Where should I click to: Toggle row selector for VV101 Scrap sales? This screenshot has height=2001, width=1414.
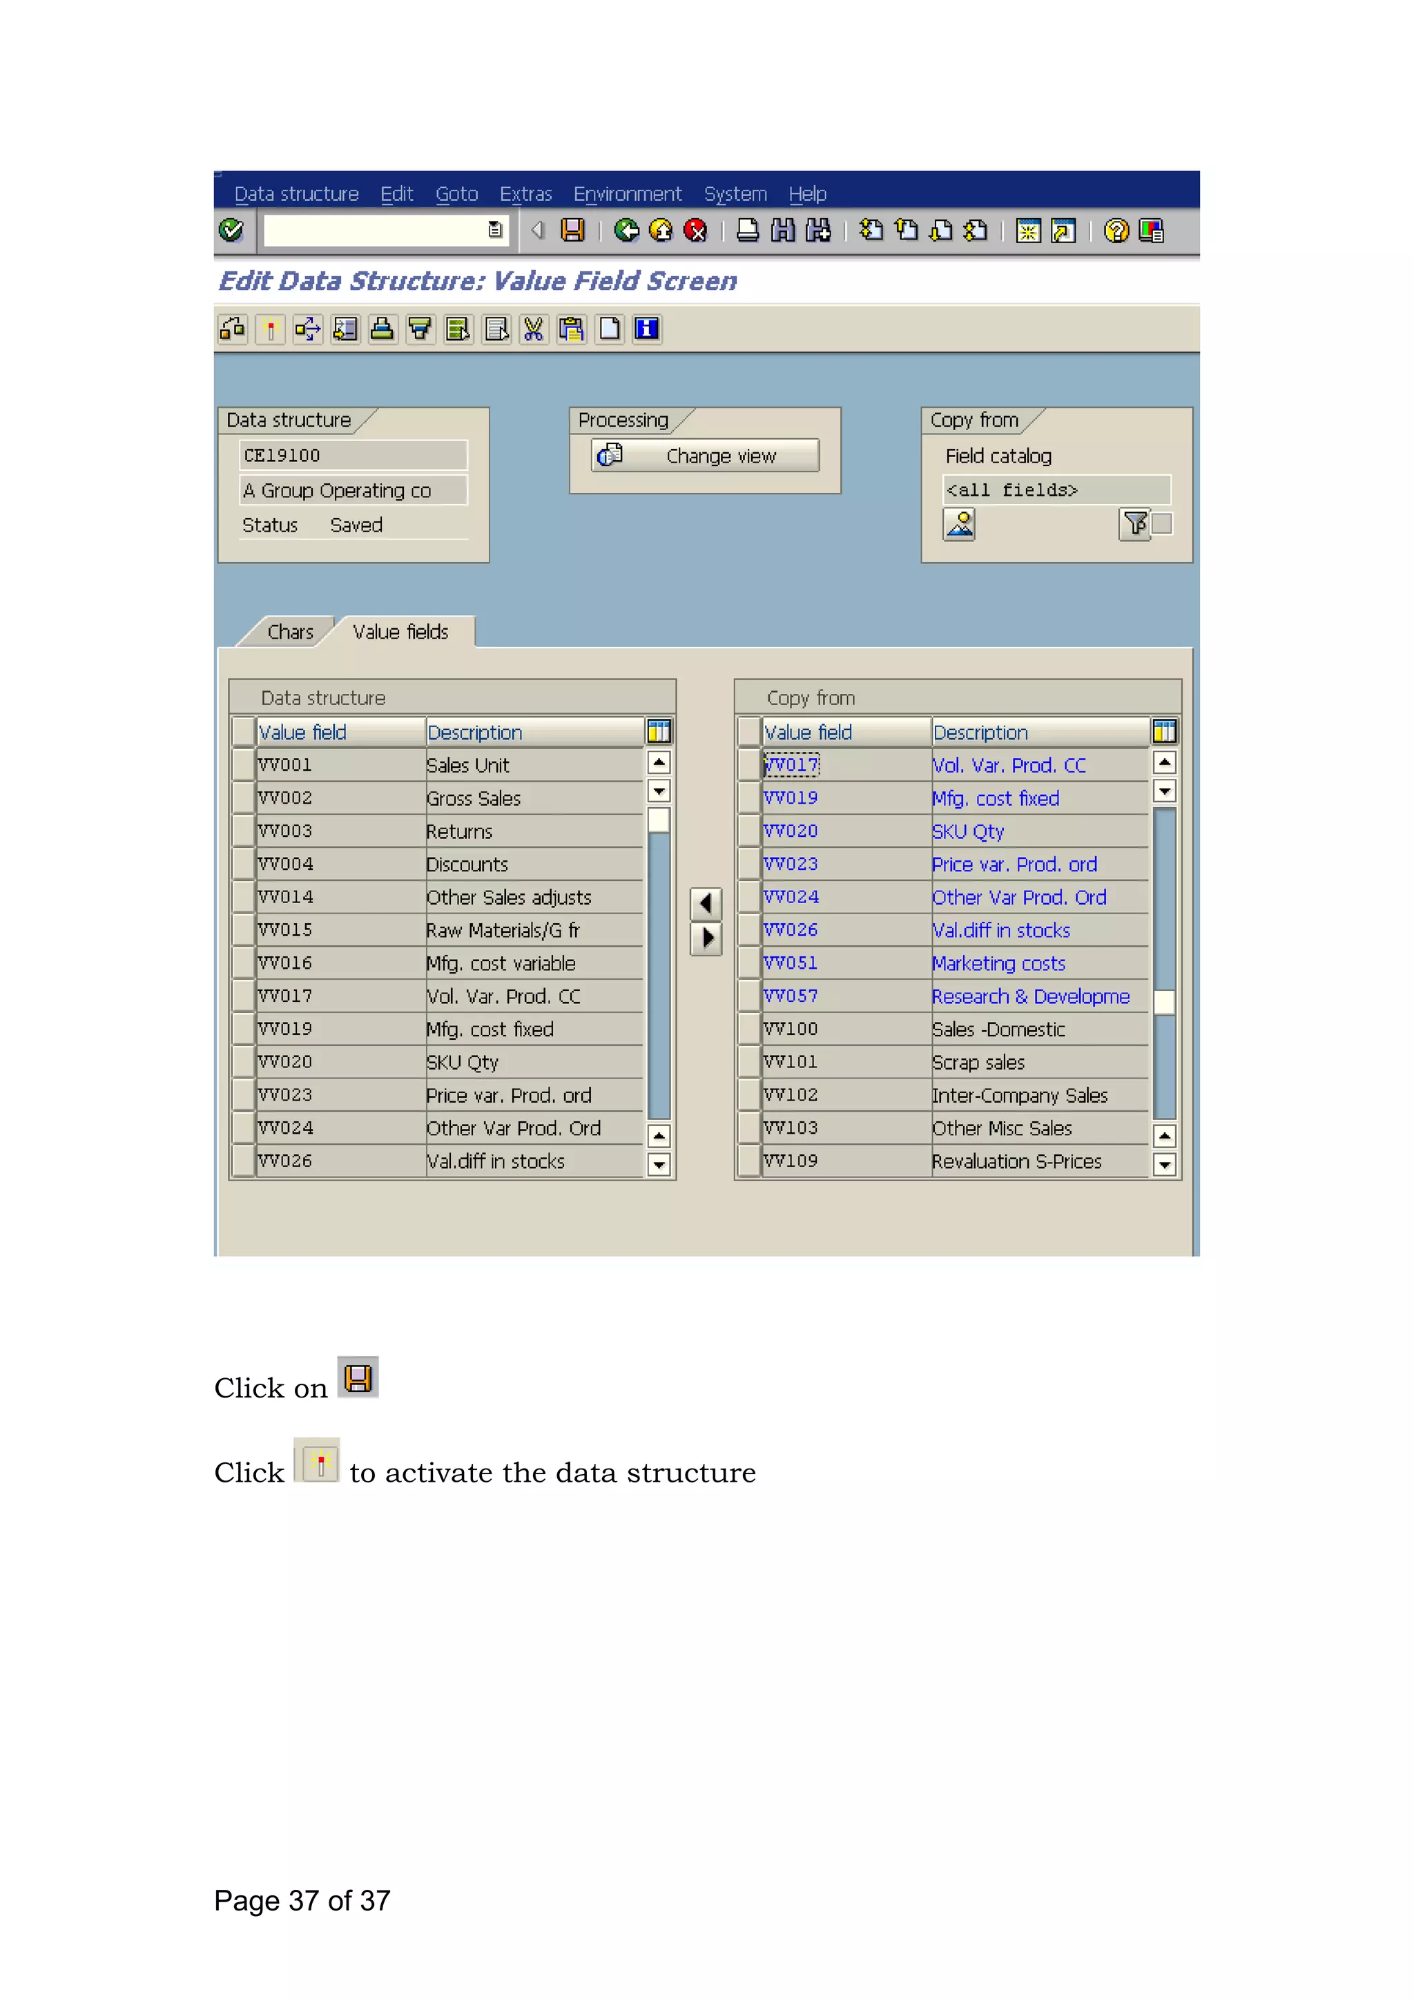coord(748,1061)
